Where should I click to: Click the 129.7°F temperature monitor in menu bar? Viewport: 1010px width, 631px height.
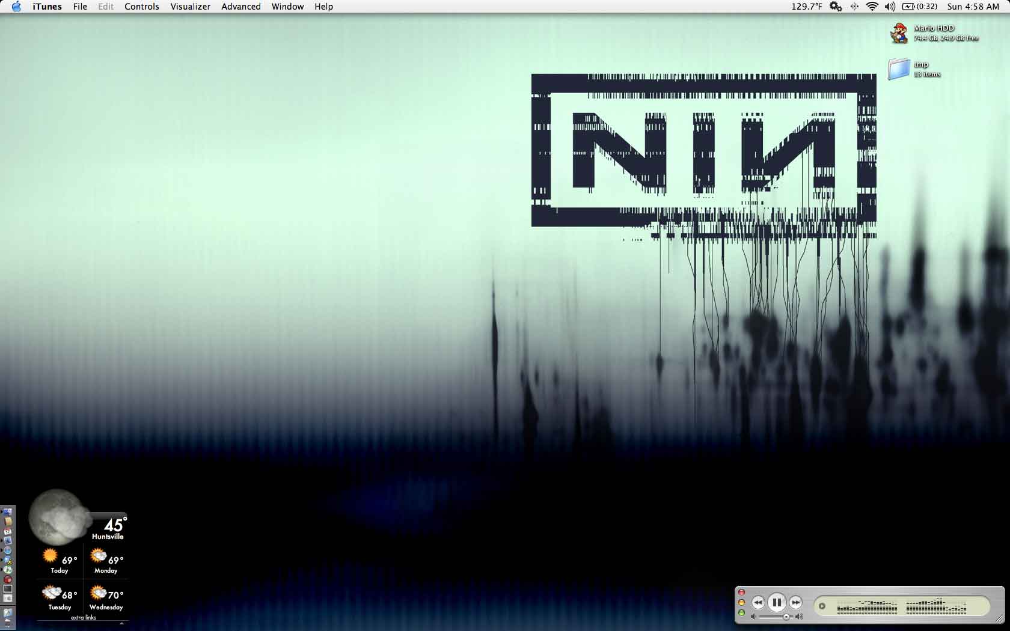pos(807,7)
